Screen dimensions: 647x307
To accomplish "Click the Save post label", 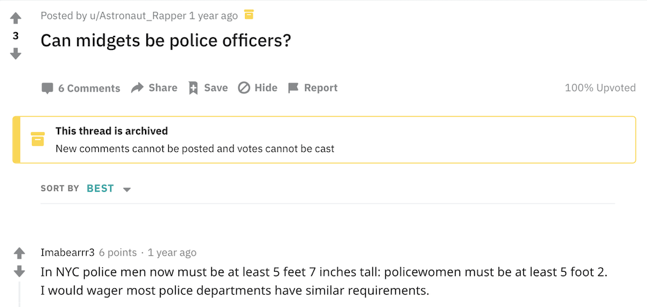I will point(216,88).
